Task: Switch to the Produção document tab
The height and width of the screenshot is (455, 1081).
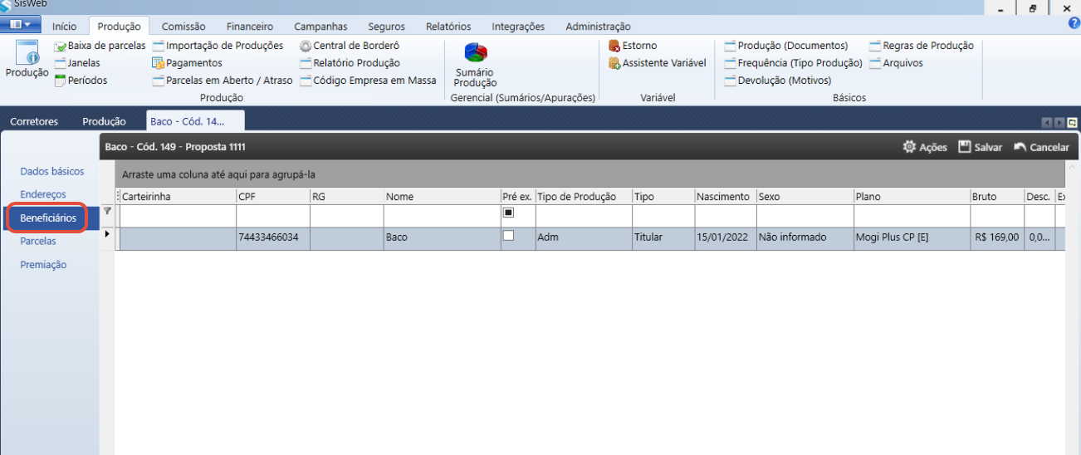Action: [104, 121]
